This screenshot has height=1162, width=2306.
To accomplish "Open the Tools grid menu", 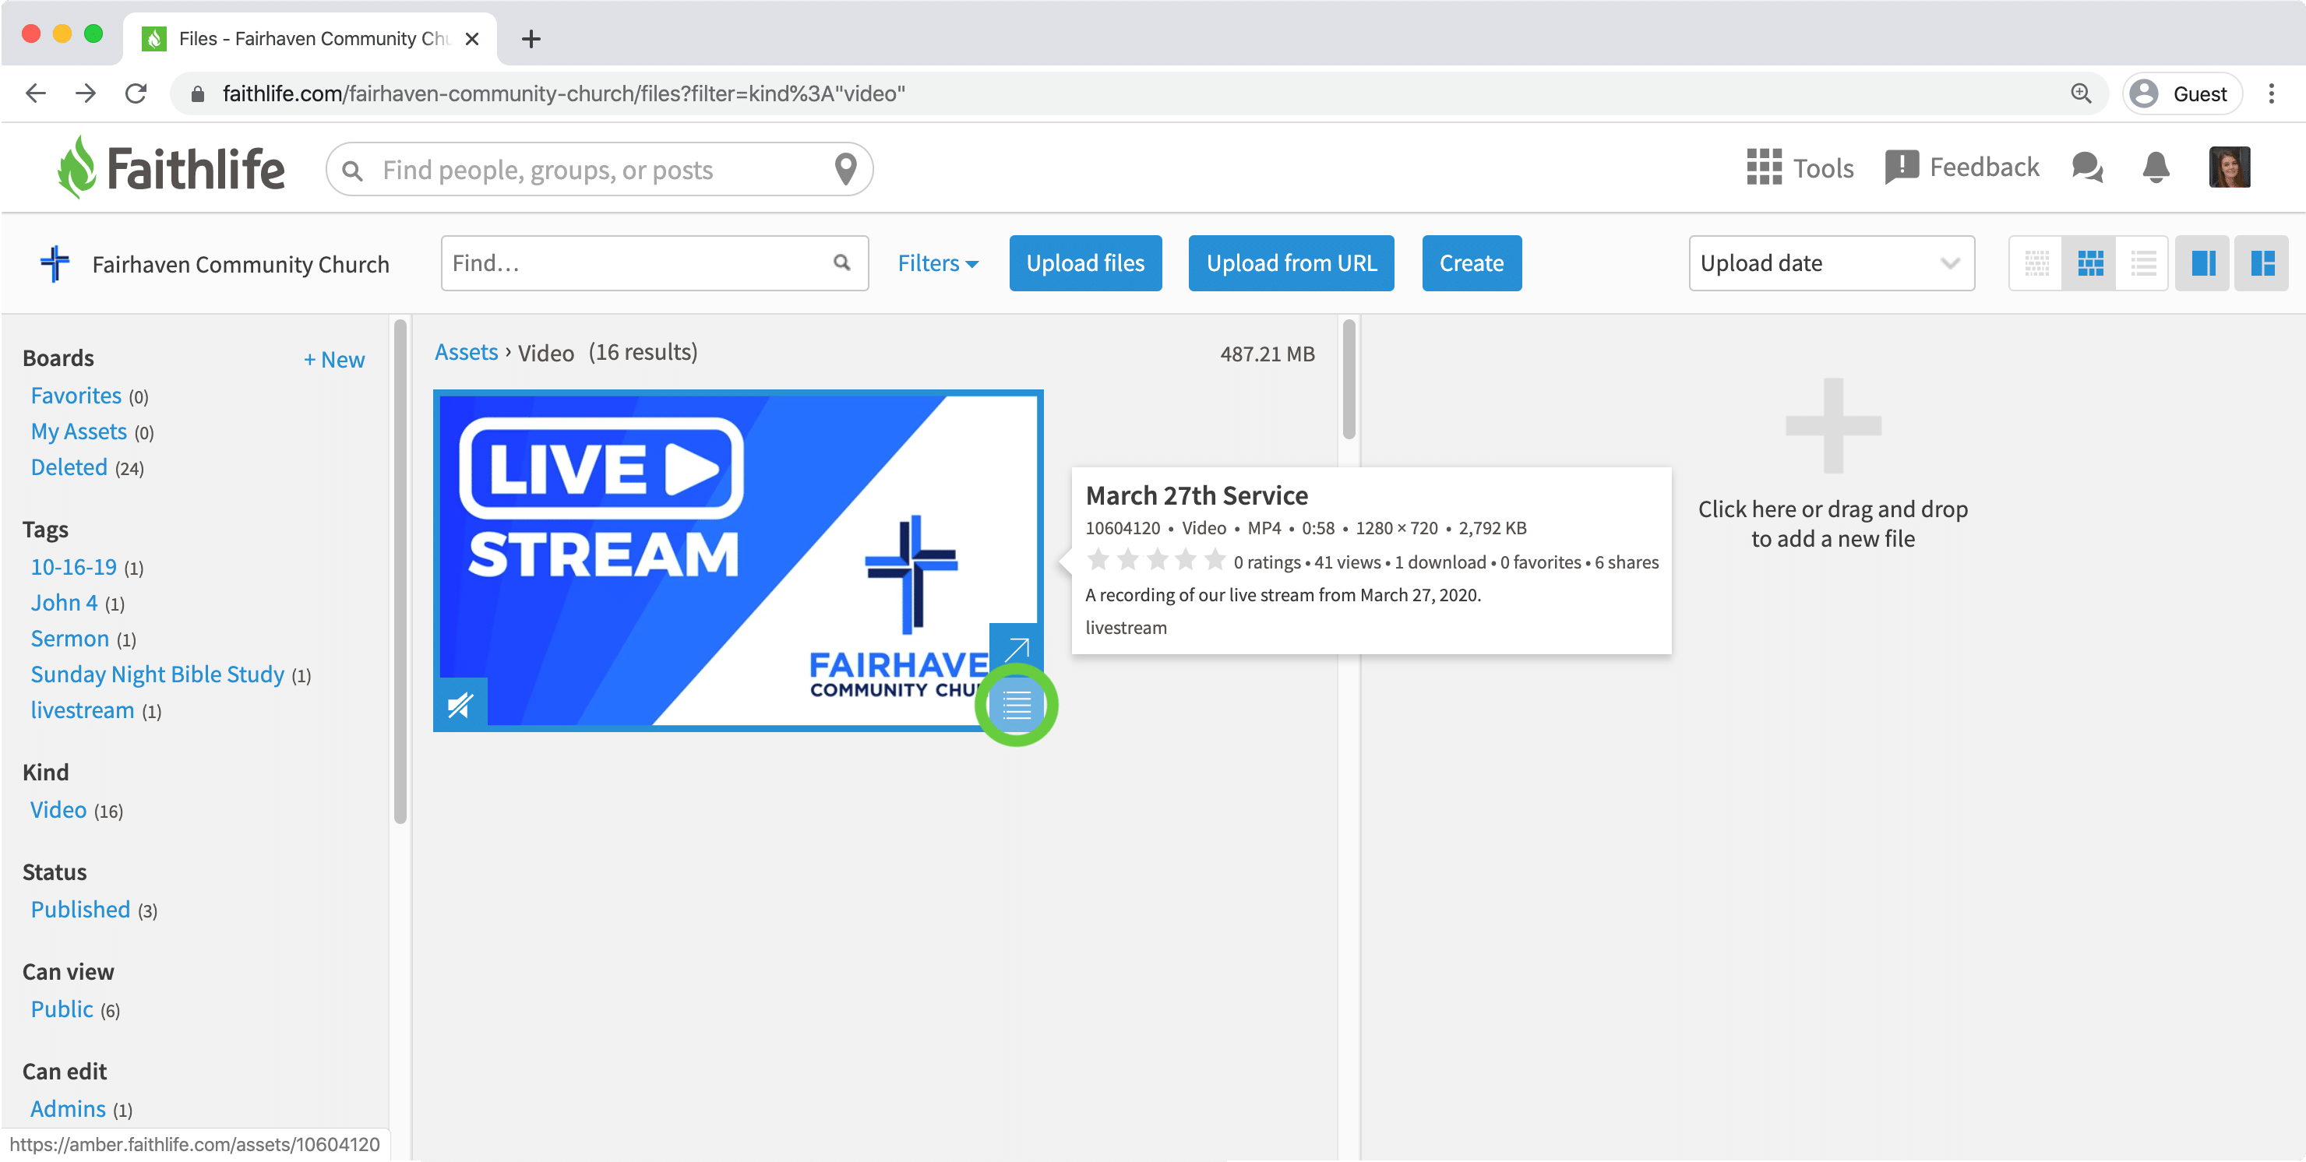I will pos(1800,167).
